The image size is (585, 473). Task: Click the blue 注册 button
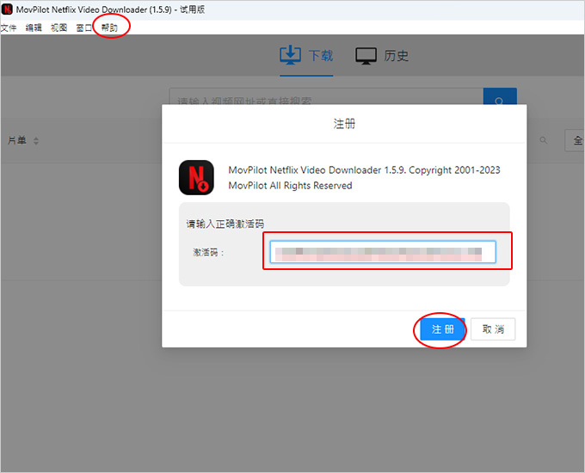pyautogui.click(x=442, y=329)
